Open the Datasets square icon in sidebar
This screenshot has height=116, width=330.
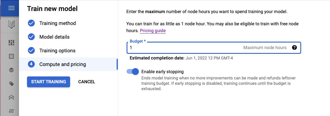[x=11, y=56]
